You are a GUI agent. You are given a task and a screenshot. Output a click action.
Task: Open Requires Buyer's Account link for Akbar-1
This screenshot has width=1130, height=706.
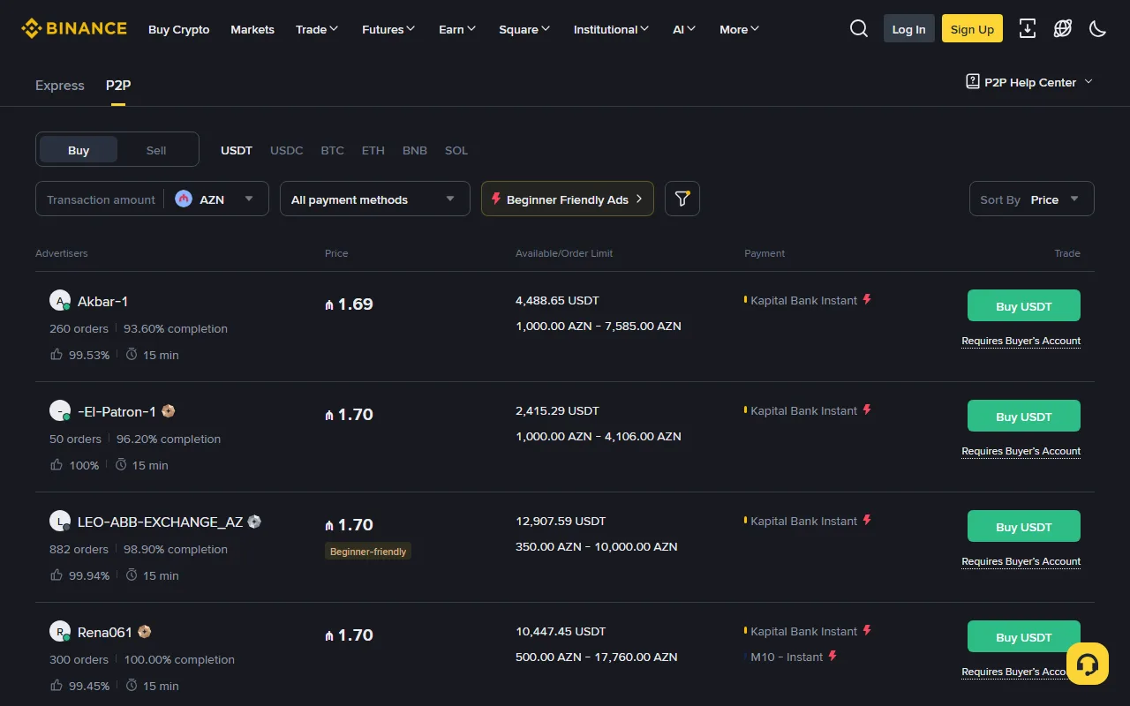point(1021,341)
